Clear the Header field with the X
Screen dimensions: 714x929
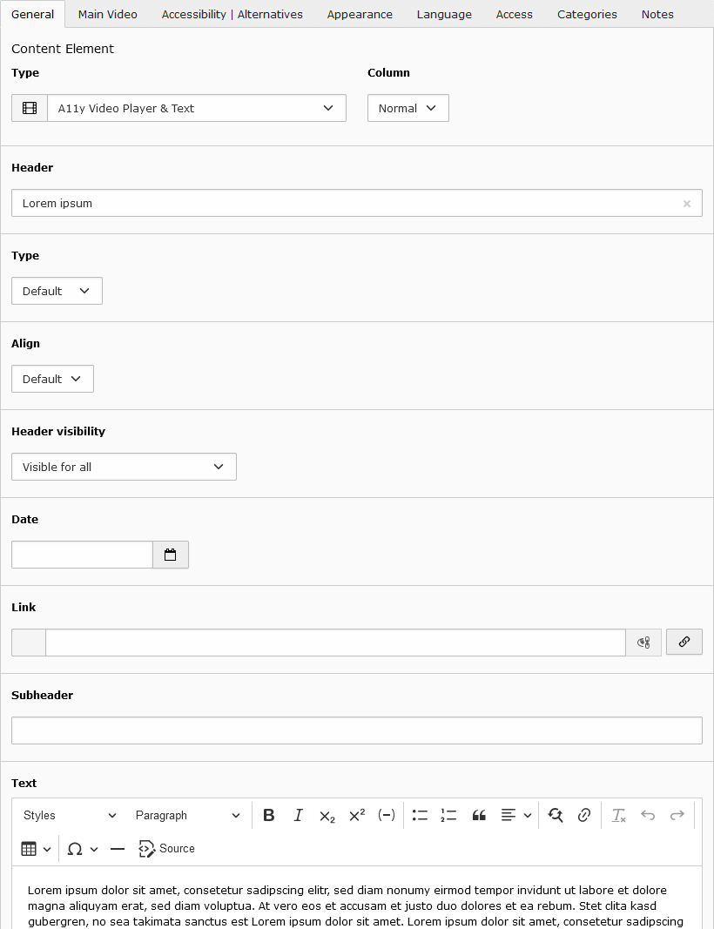687,203
